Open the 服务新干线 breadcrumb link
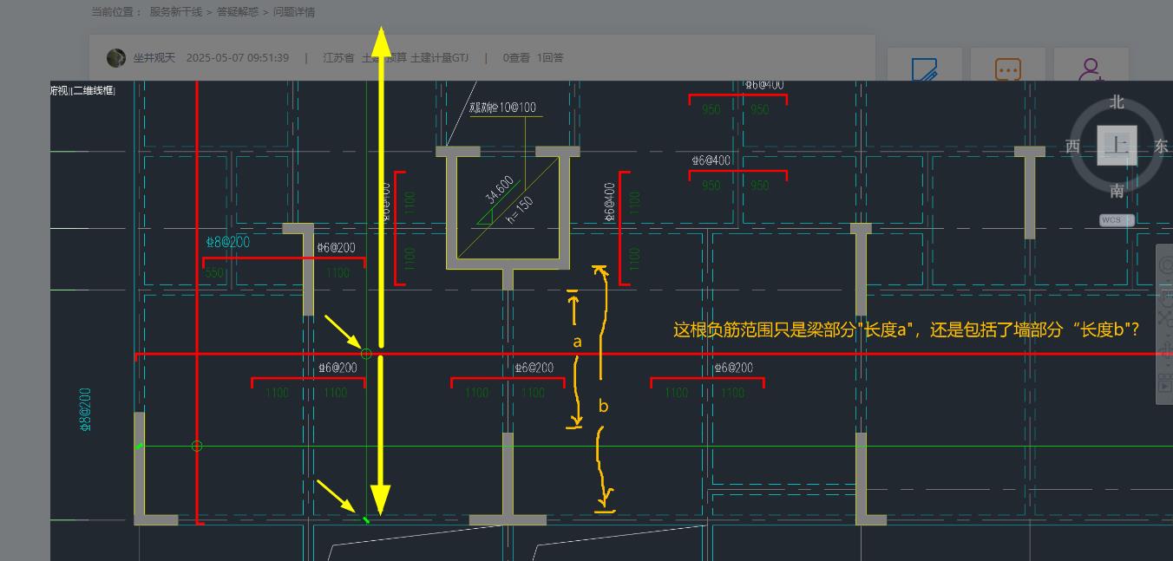 (175, 12)
